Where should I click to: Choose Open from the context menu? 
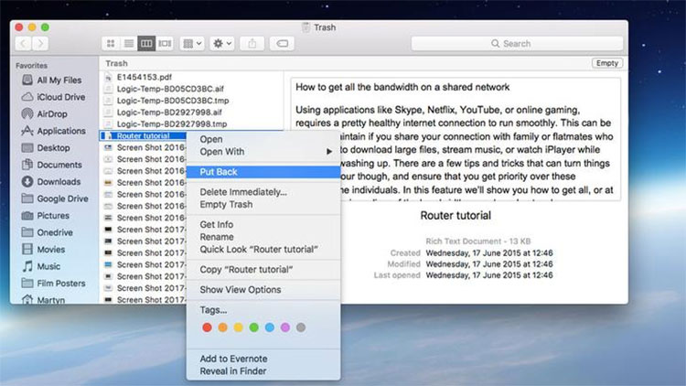(x=263, y=139)
